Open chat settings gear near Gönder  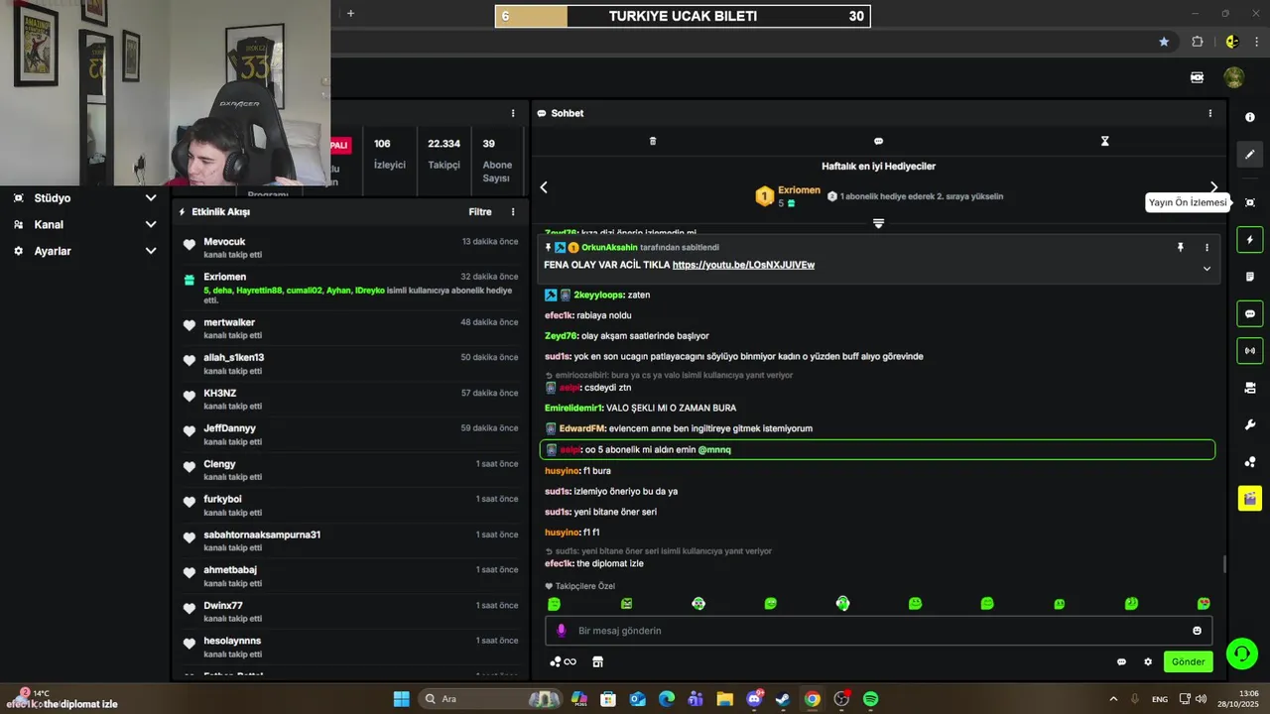tap(1148, 661)
